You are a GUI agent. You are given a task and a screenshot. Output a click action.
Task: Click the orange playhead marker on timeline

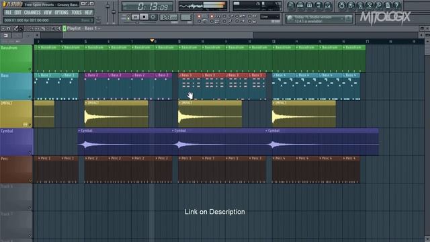pos(153,40)
